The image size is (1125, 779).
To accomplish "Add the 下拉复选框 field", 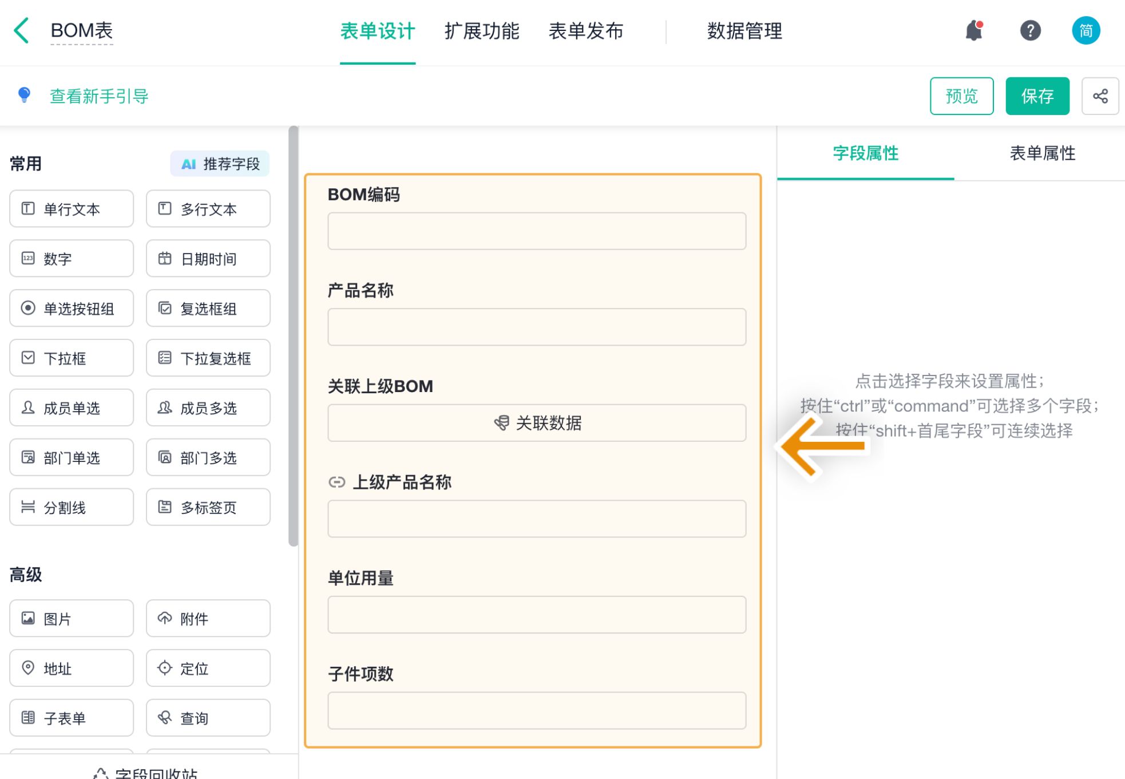I will (x=208, y=358).
